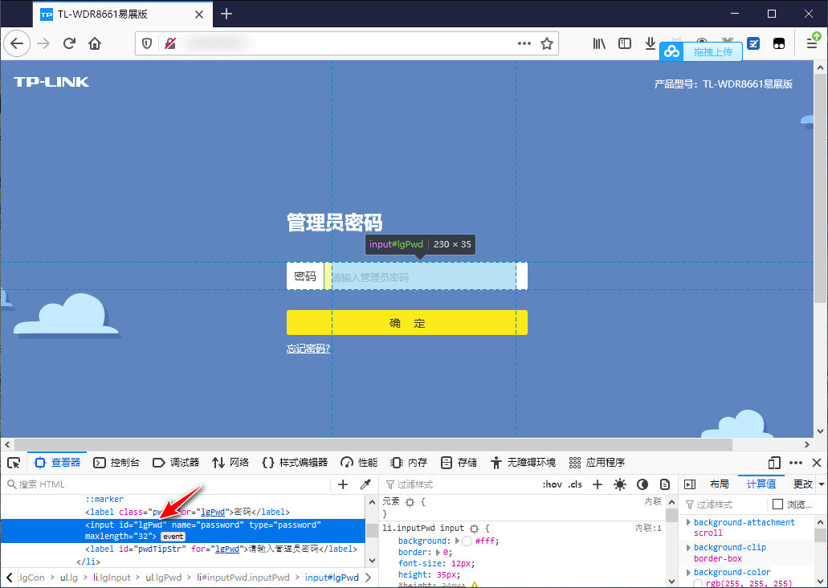Toggle print media simulation
The width and height of the screenshot is (828, 588).
pos(665,484)
